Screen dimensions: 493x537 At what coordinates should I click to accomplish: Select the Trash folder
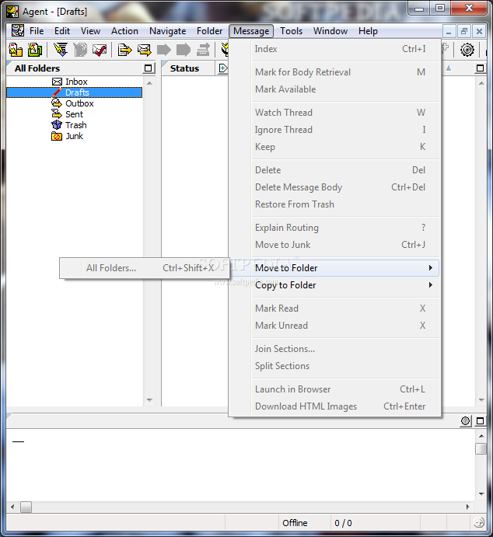[x=75, y=125]
